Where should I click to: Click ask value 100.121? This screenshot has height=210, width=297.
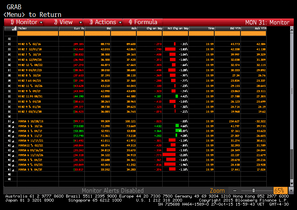[130, 121]
